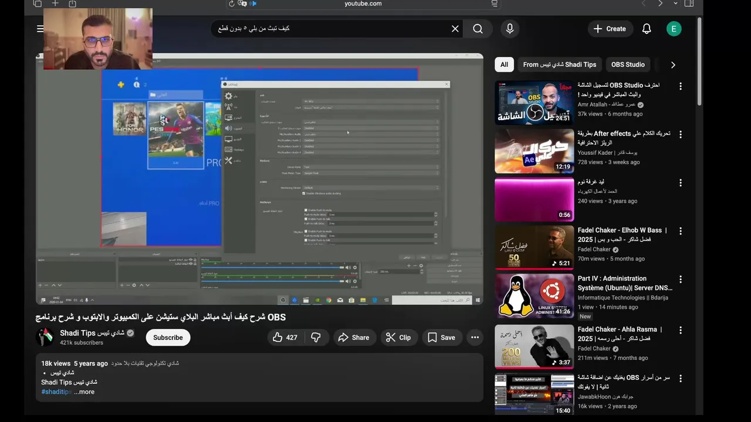This screenshot has width=751, height=422.
Task: Open options for Amr Atallah OBS Studio video
Action: pos(681,86)
